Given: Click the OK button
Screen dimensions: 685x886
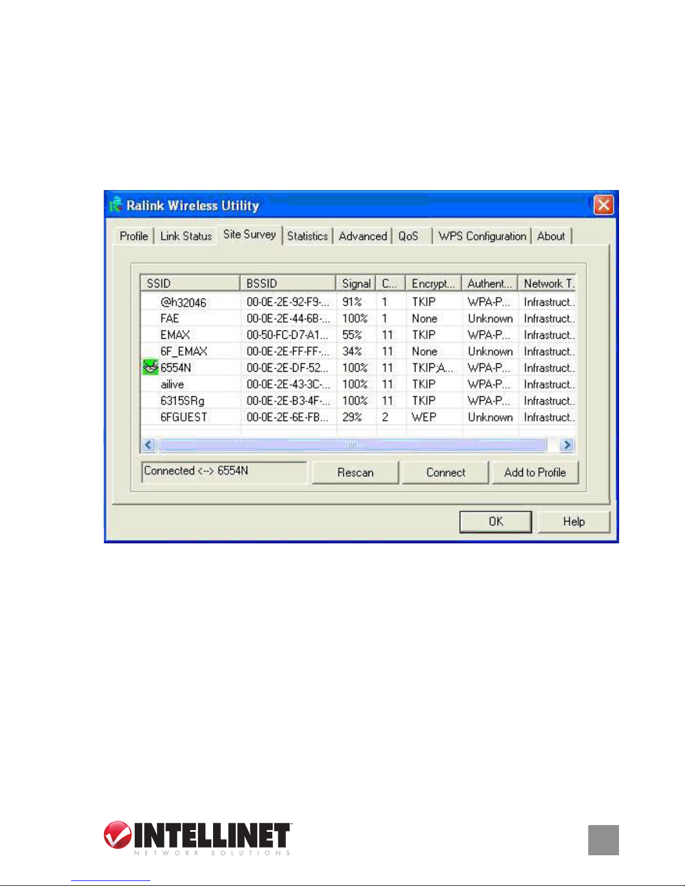Looking at the screenshot, I should tap(495, 522).
